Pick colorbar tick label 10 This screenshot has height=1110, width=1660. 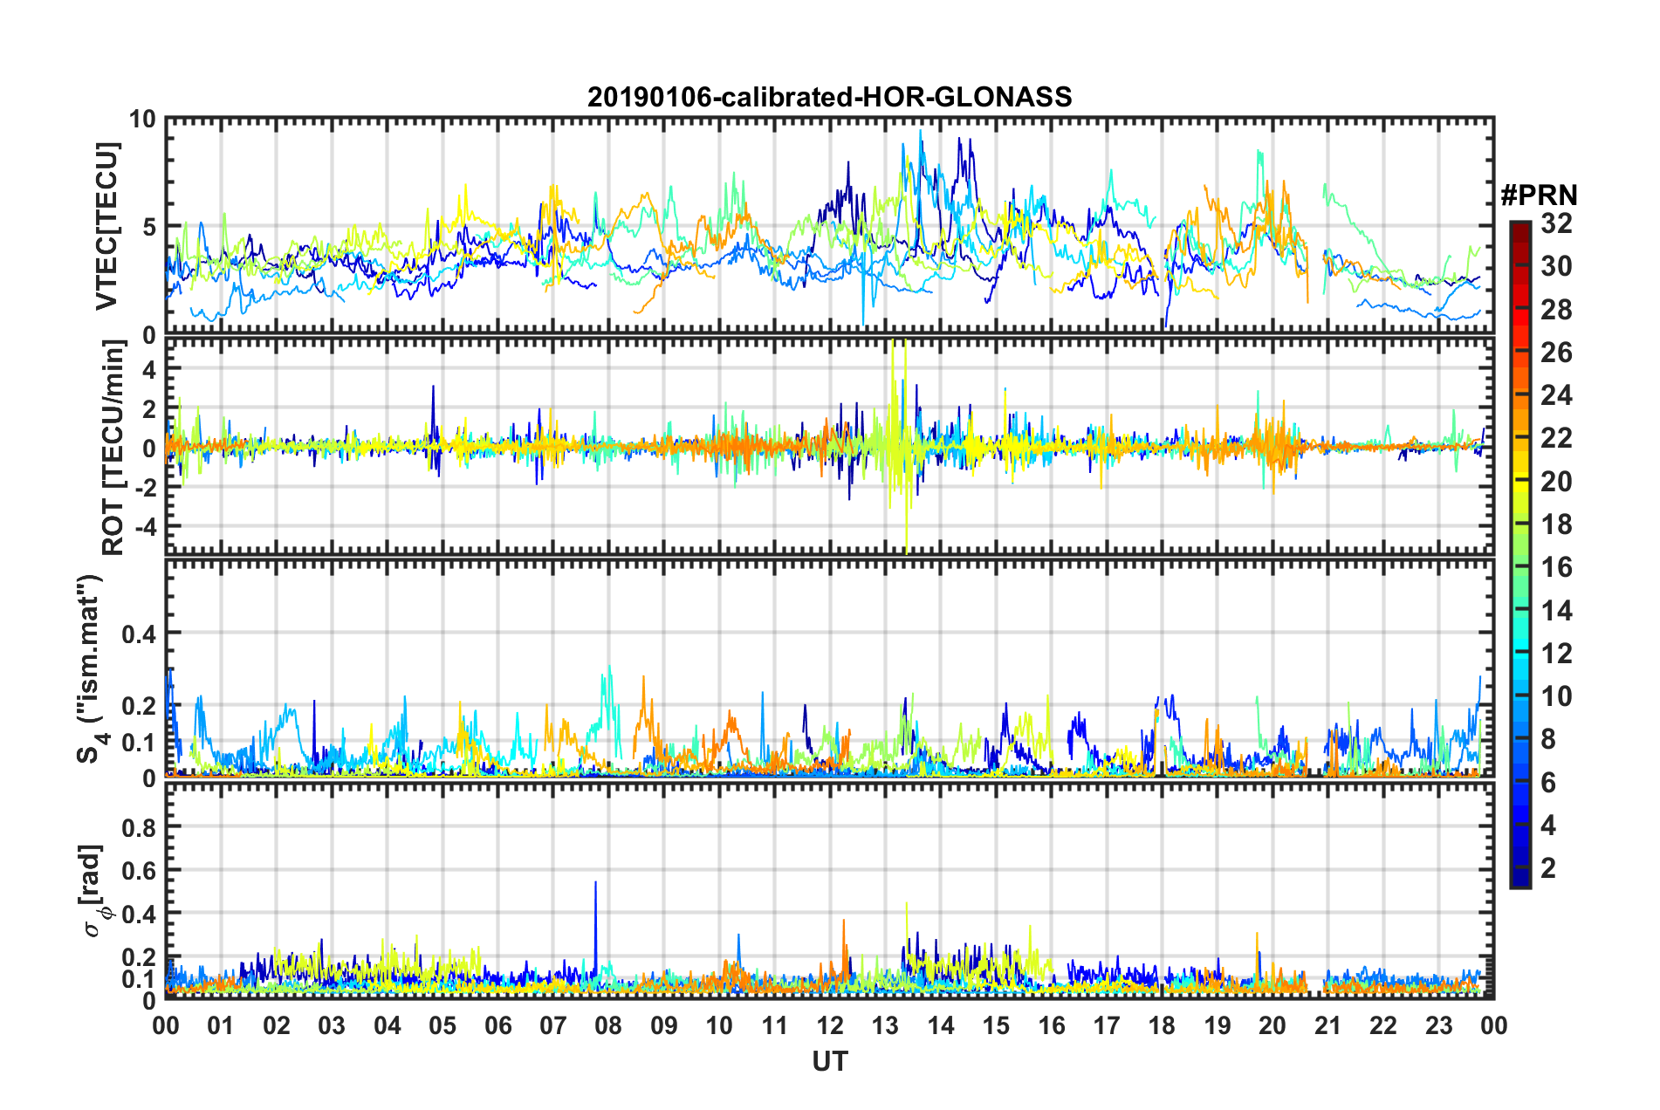coord(1556,695)
